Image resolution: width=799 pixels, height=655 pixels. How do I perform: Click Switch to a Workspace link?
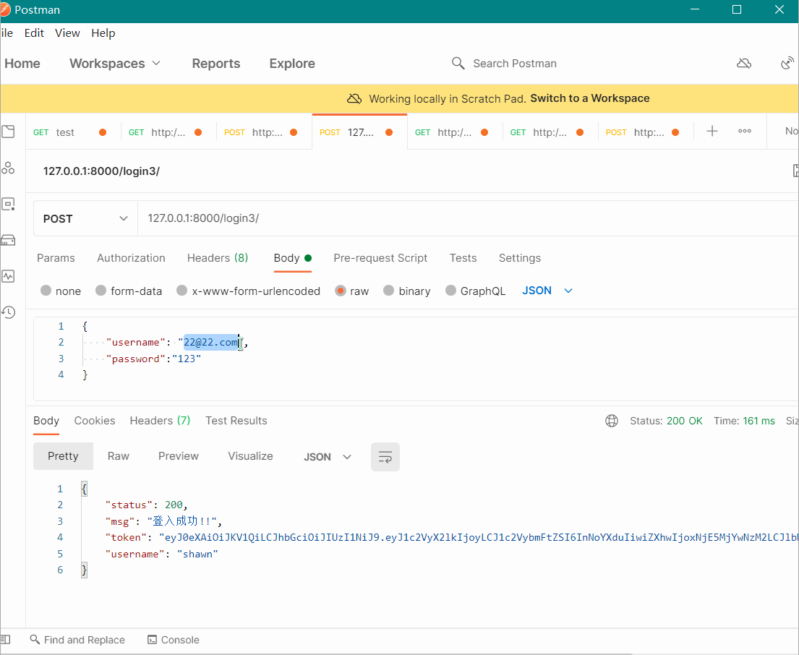(x=589, y=98)
